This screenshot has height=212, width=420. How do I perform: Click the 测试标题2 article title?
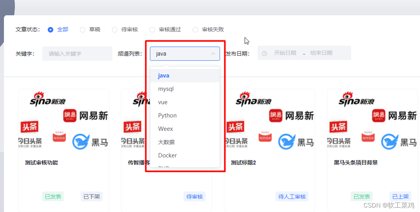click(x=243, y=163)
